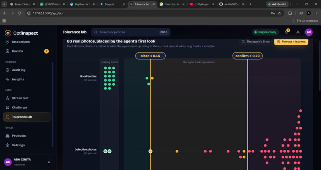Image resolution: width=321 pixels, height=170 pixels.
Task: Switch to the Devpost browser tab
Action: pos(112,4)
